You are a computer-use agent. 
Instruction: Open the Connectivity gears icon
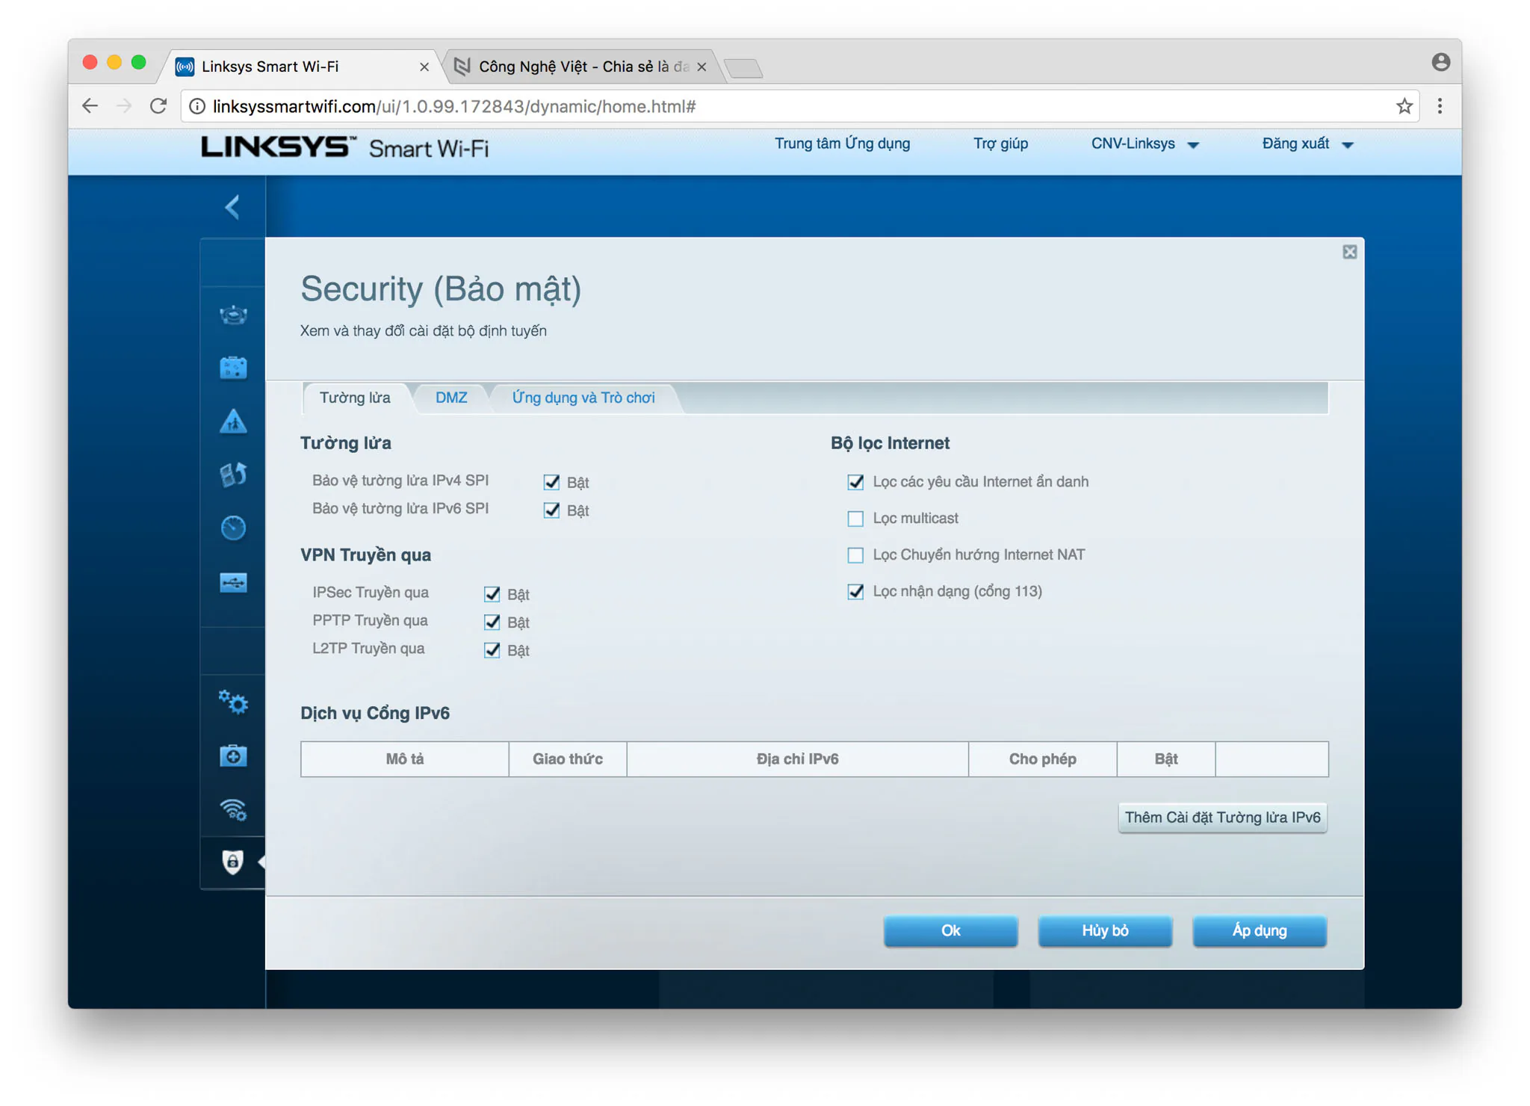click(x=233, y=702)
